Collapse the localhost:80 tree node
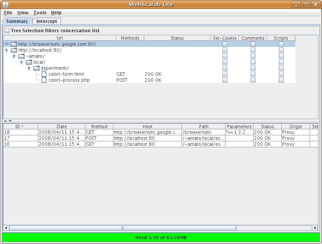This screenshot has height=244, width=322. click(6, 50)
